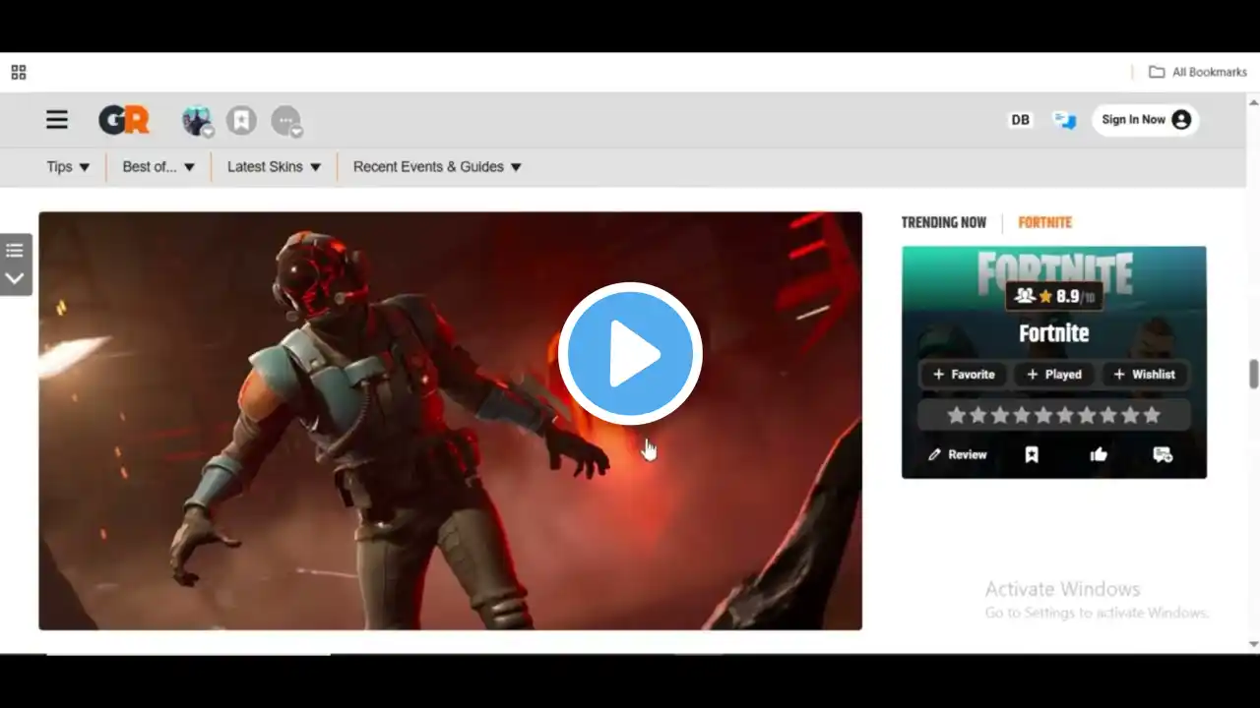1260x708 pixels.
Task: Add Fortnite to Favorites
Action: [964, 375]
